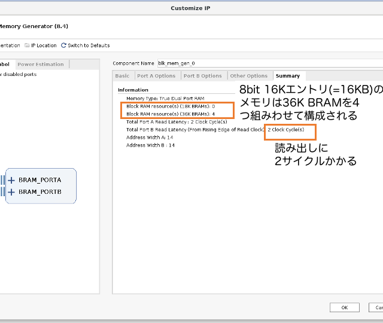Switch to Port A Options tab
This screenshot has height=323, width=383.
(x=156, y=76)
